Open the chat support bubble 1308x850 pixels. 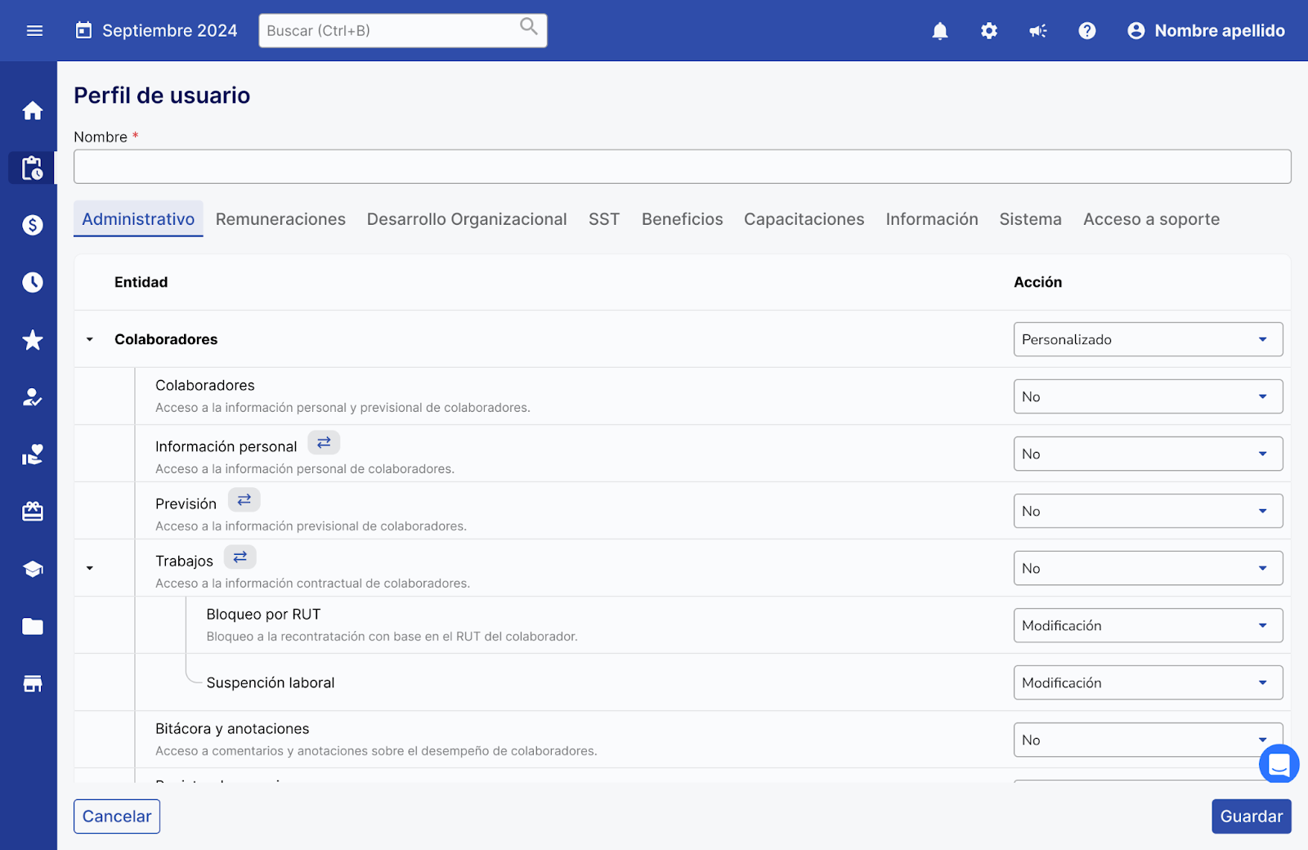click(1279, 765)
